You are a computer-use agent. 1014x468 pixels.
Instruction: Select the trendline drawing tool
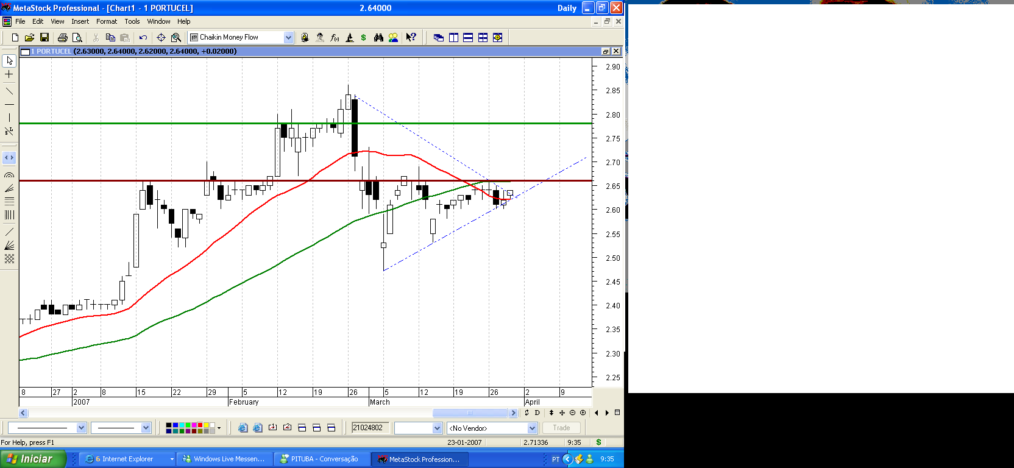(9, 91)
